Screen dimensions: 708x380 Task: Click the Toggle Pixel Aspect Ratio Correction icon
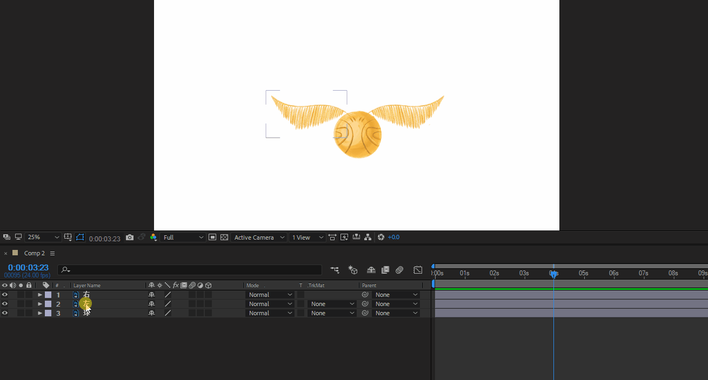pos(332,237)
